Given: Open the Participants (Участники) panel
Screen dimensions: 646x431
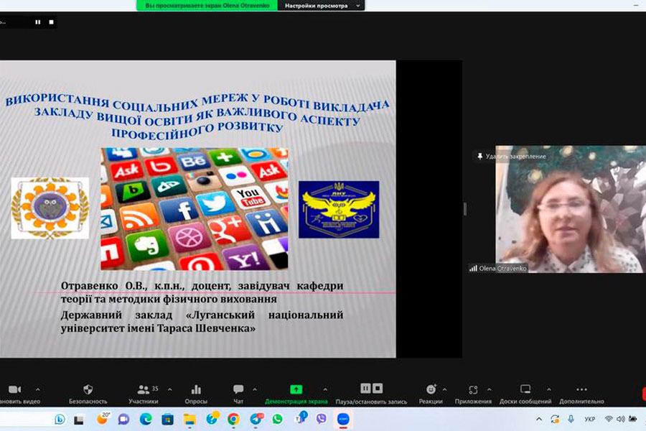Looking at the screenshot, I should pyautogui.click(x=144, y=389).
